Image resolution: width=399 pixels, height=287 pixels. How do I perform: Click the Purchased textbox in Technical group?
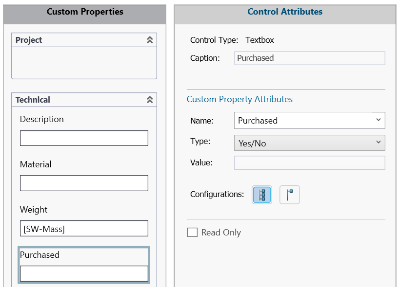[x=84, y=273]
